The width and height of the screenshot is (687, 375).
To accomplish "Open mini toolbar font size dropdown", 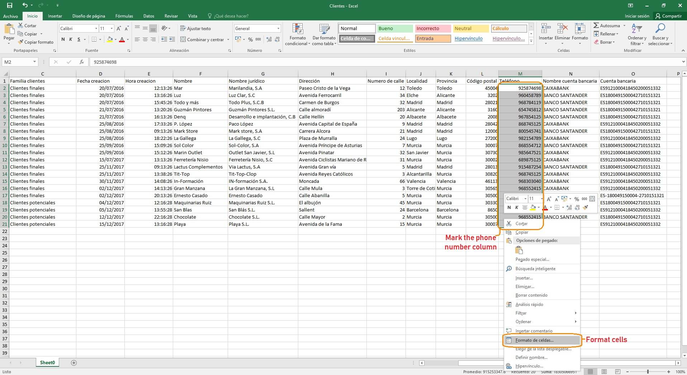I will 542,199.
